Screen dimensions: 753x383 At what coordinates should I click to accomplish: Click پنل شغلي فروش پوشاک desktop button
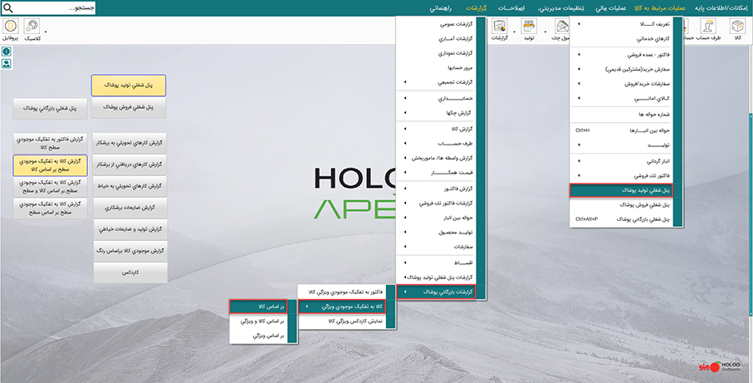tap(129, 108)
